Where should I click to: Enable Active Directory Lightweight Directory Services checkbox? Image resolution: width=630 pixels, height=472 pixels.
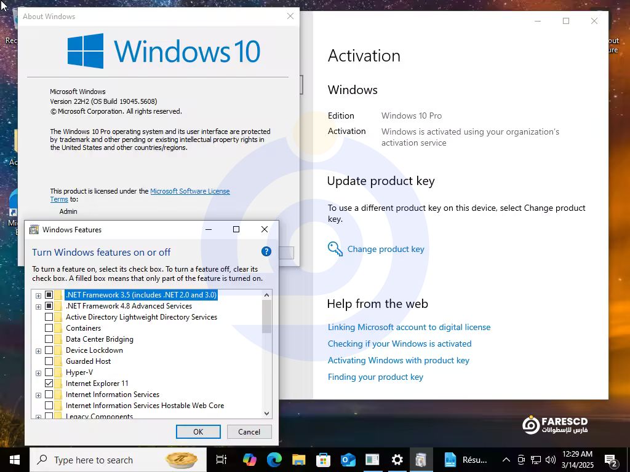click(x=49, y=317)
